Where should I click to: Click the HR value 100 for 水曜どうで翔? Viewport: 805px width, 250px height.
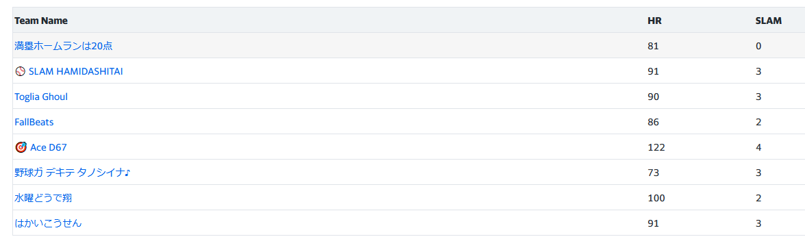pyautogui.click(x=656, y=198)
